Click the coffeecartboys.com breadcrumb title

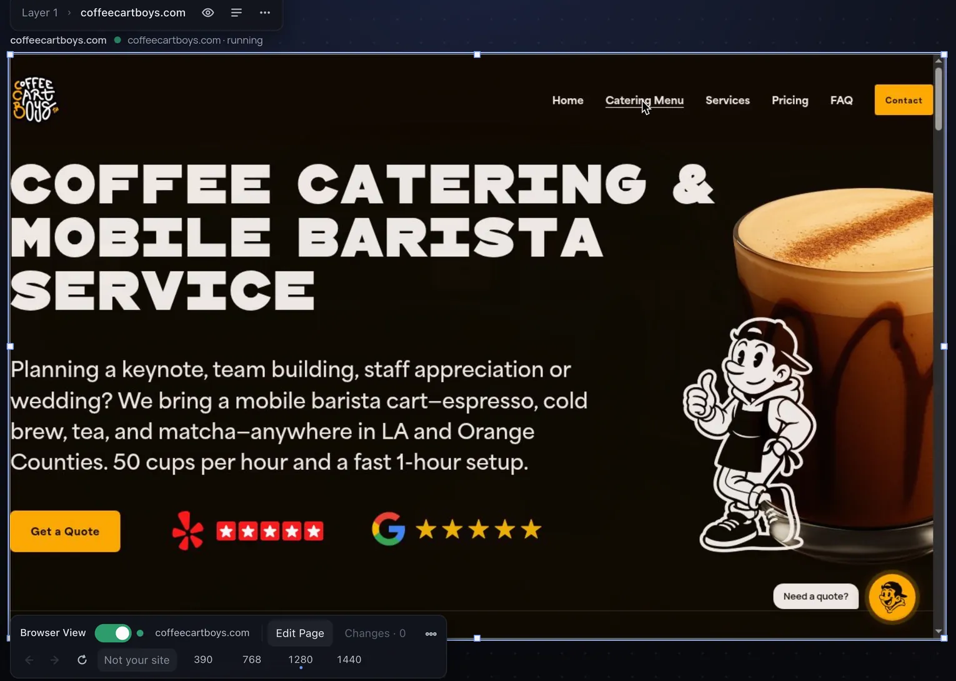[133, 12]
